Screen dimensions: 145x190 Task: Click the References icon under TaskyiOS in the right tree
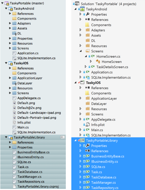[88, 88]
